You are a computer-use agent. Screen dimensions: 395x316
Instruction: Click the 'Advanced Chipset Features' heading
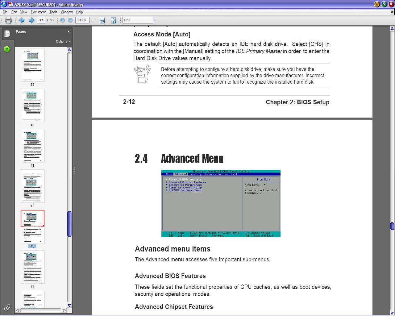coord(174,307)
